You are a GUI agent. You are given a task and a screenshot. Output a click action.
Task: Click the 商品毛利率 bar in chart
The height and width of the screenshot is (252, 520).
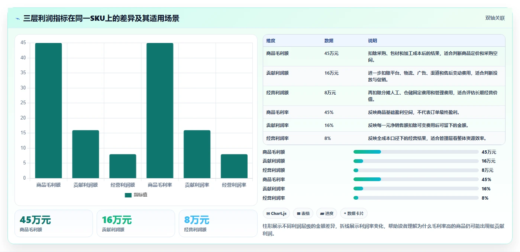(160, 111)
